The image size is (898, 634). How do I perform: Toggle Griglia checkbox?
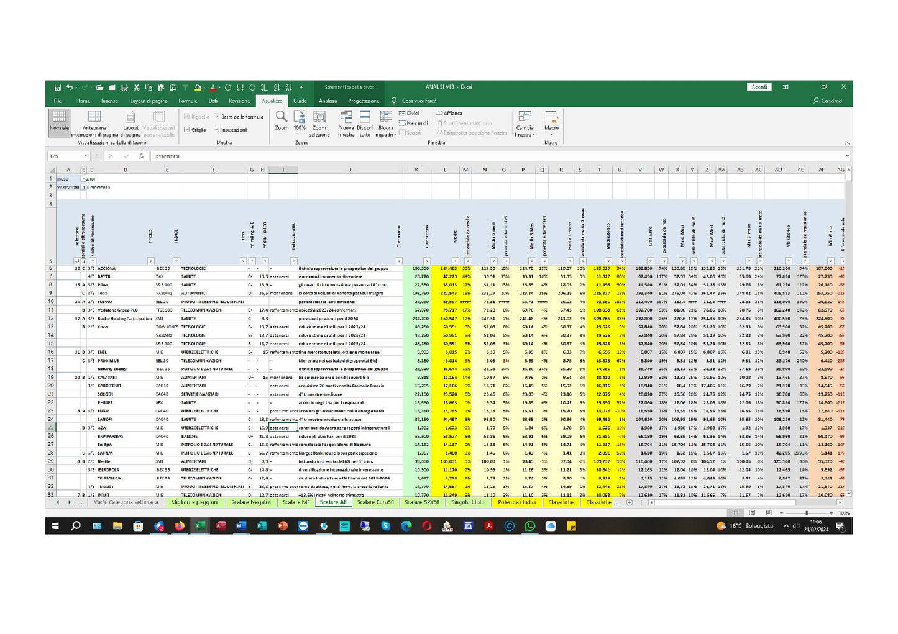pyautogui.click(x=186, y=129)
